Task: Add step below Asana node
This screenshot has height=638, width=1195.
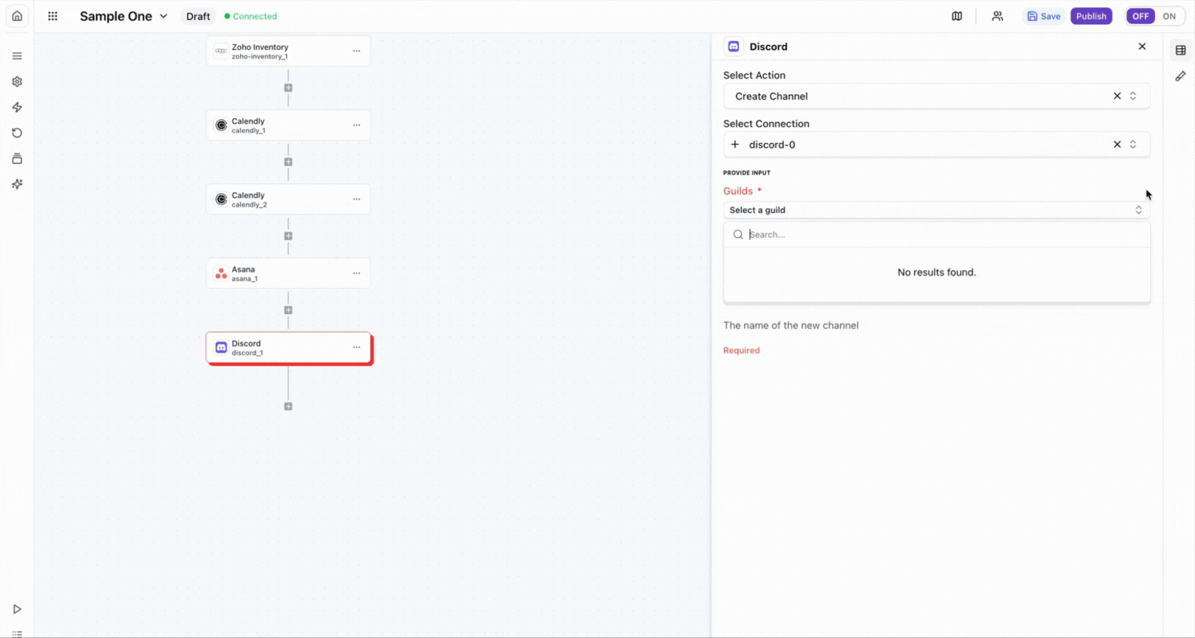Action: (288, 310)
